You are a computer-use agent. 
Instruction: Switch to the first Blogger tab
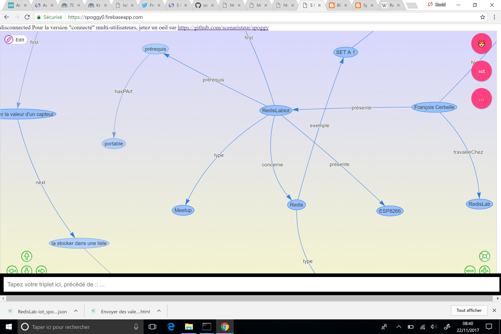click(x=338, y=5)
